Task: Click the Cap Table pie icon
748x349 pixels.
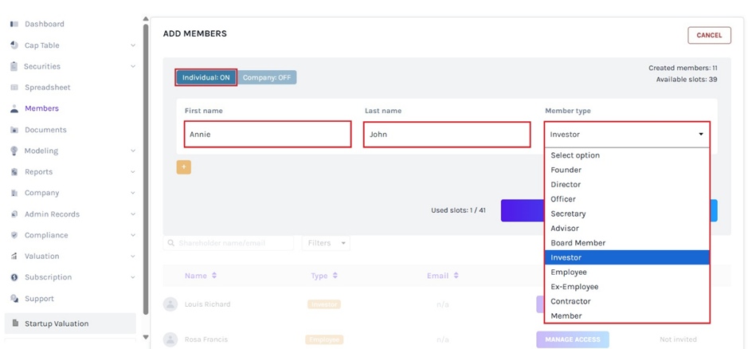Action: point(14,45)
